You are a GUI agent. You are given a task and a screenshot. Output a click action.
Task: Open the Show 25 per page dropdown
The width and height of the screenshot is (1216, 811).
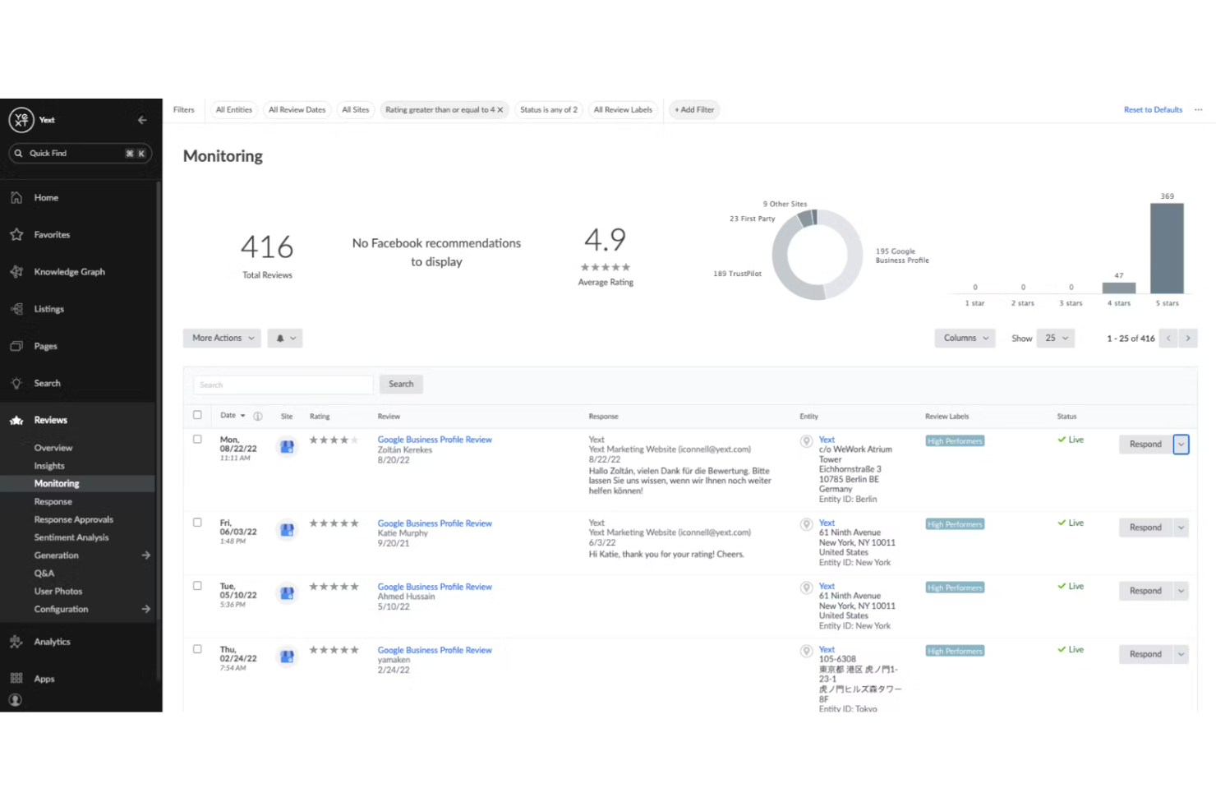pos(1057,339)
